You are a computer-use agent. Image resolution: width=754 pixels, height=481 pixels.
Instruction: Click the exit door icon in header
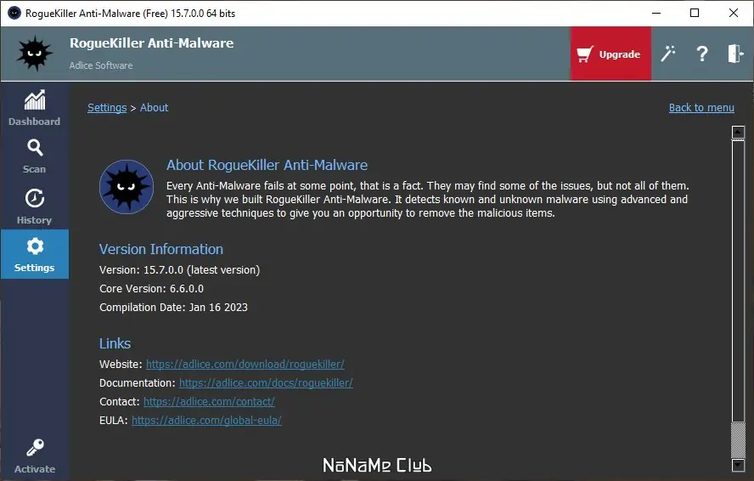click(x=735, y=54)
